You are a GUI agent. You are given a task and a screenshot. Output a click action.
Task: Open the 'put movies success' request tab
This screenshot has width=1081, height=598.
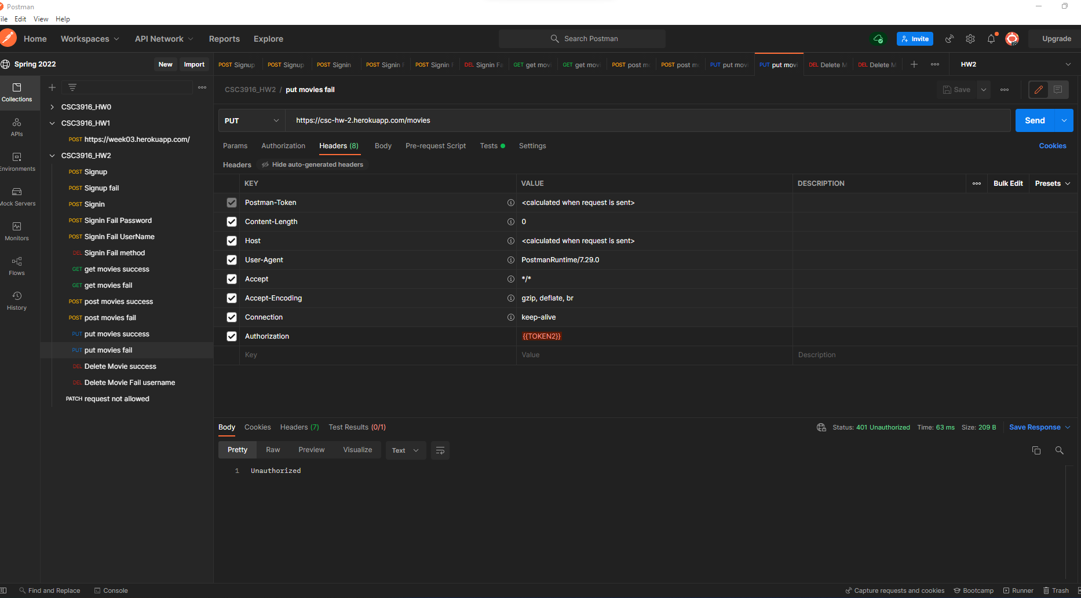click(729, 64)
